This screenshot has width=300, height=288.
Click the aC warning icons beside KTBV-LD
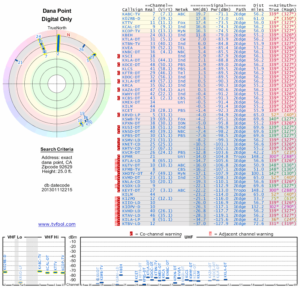click(x=117, y=224)
